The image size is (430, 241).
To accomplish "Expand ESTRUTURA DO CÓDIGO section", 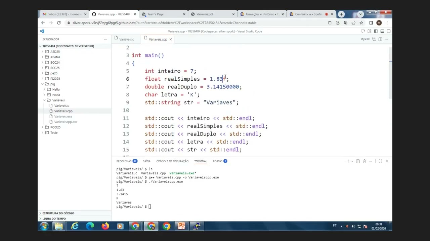I will coord(58,213).
